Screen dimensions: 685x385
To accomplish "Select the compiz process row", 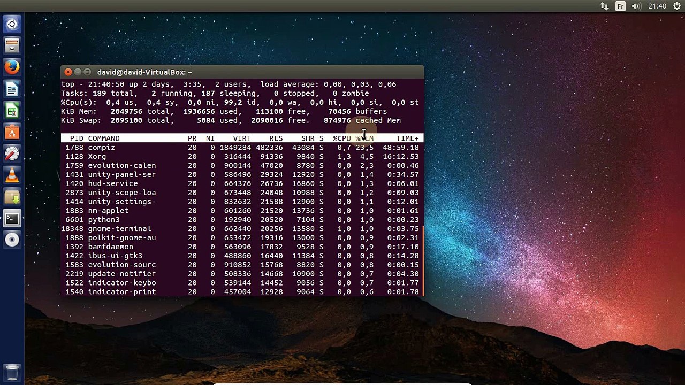I will point(242,148).
